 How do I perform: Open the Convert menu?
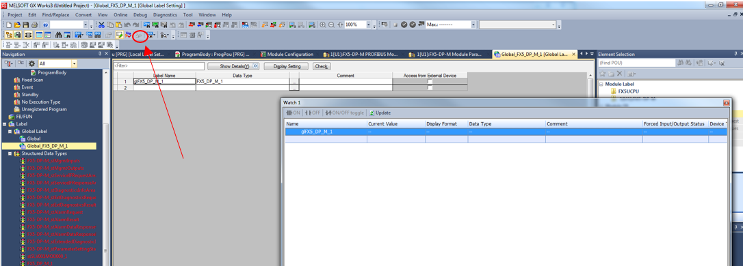(x=83, y=14)
